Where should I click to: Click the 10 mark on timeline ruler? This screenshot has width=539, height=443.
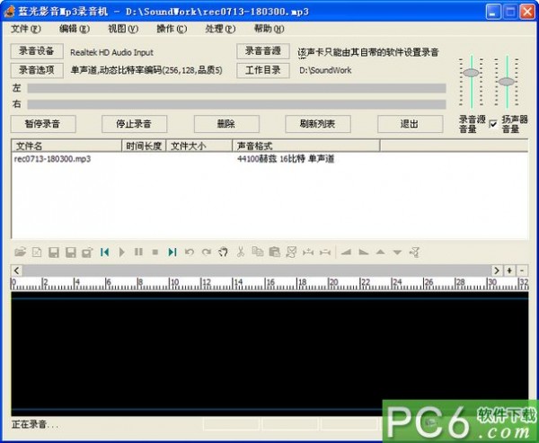click(x=174, y=282)
